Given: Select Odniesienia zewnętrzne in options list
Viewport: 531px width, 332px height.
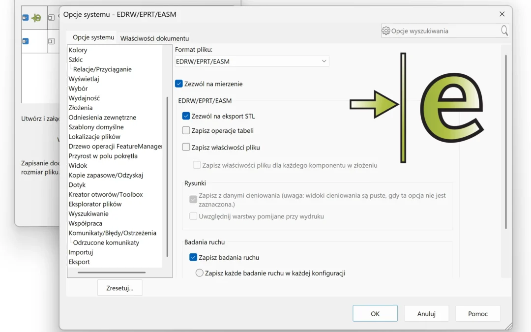Looking at the screenshot, I should 102,117.
